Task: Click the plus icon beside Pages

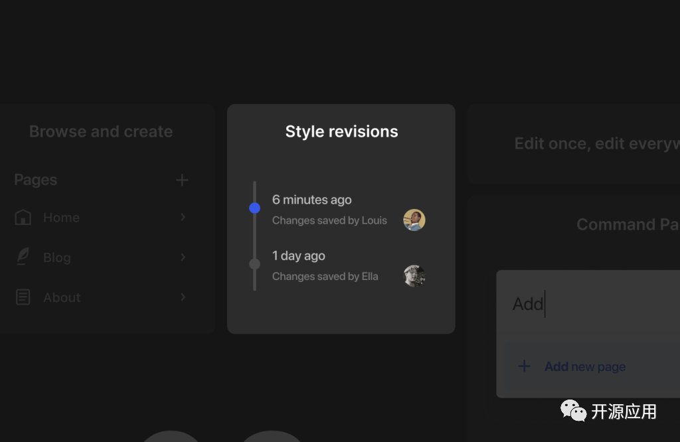Action: pos(182,180)
